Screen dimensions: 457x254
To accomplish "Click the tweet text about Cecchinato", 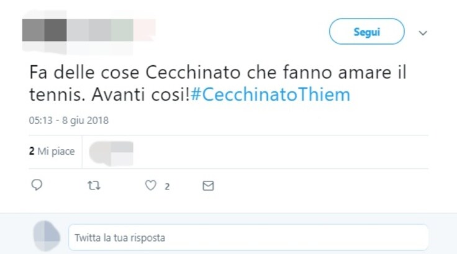I will pyautogui.click(x=218, y=83).
